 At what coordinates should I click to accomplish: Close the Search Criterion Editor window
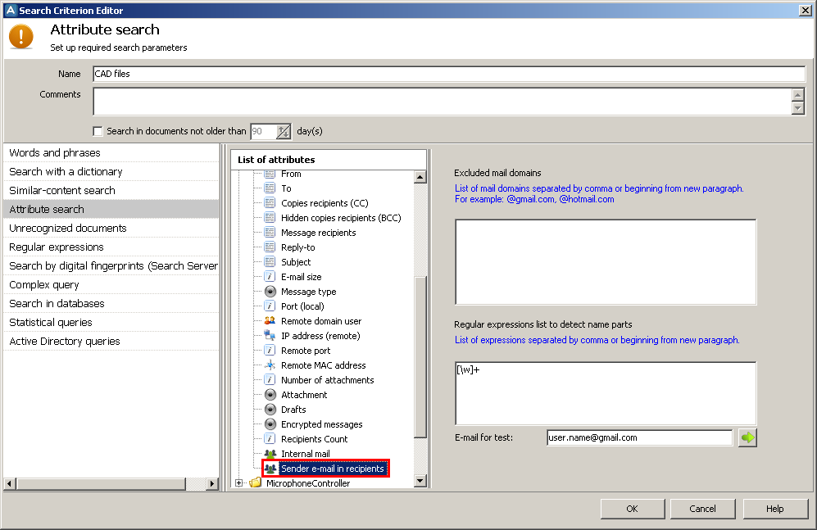pyautogui.click(x=805, y=11)
